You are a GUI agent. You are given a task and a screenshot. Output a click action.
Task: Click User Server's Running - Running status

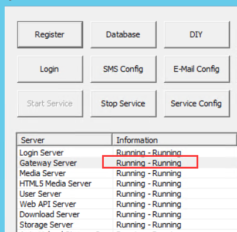pos(148,194)
